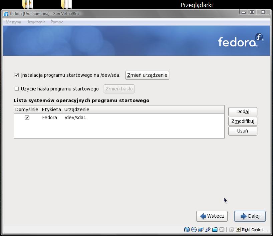Click the shared folders status icon
Viewport: 273px width, 236px height.
coord(215,230)
